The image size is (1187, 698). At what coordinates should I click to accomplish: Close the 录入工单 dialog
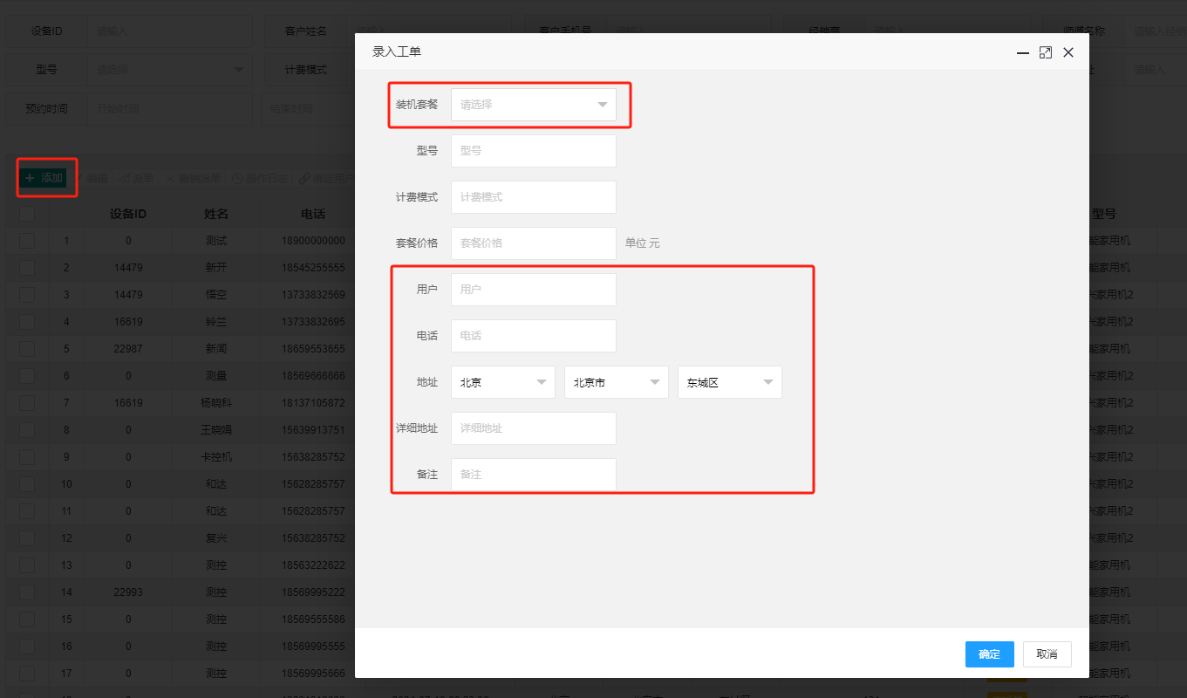click(x=1068, y=52)
